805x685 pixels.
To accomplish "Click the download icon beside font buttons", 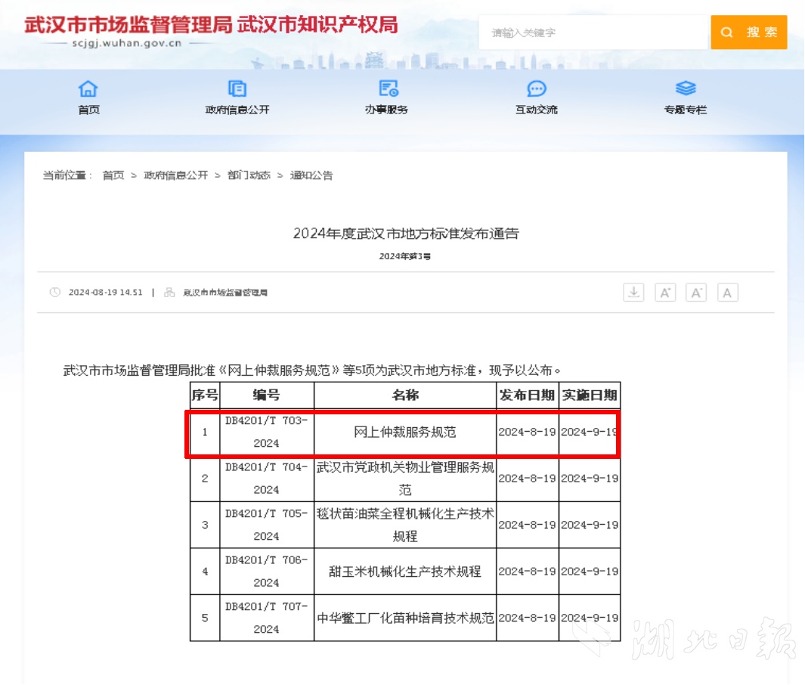I will [633, 293].
